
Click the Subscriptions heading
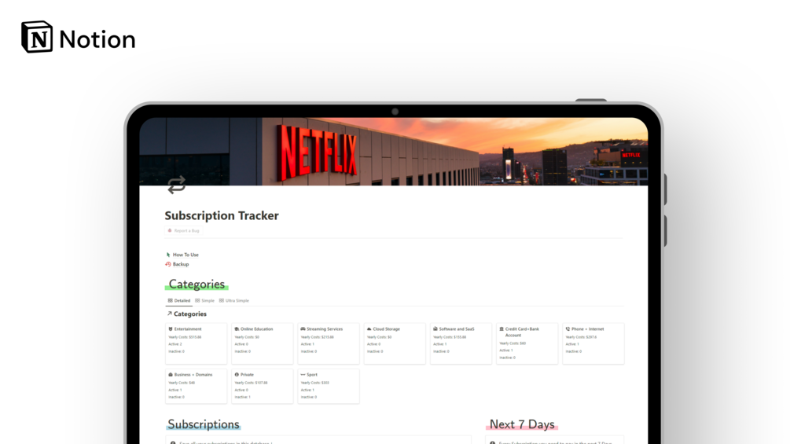[x=204, y=424]
